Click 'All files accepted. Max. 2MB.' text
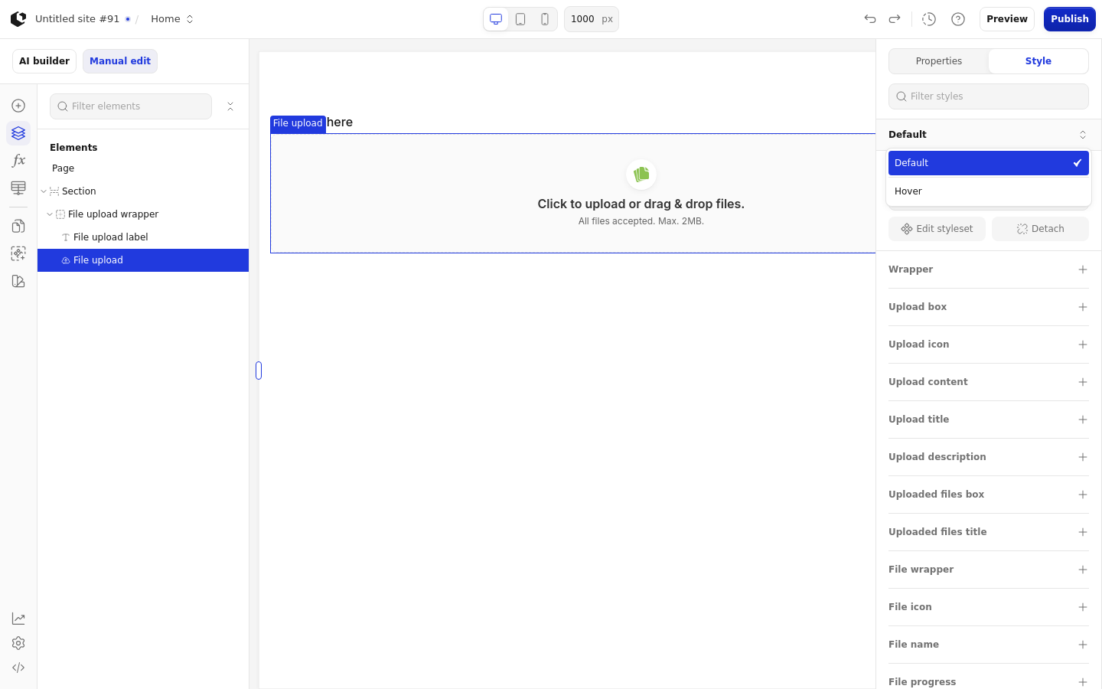This screenshot has height=689, width=1102. click(x=641, y=221)
